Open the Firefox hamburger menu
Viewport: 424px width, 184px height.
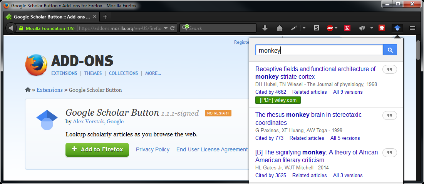(412, 28)
